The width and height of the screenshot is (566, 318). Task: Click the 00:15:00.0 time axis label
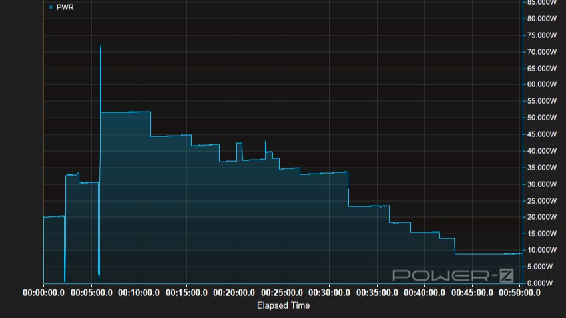point(188,293)
